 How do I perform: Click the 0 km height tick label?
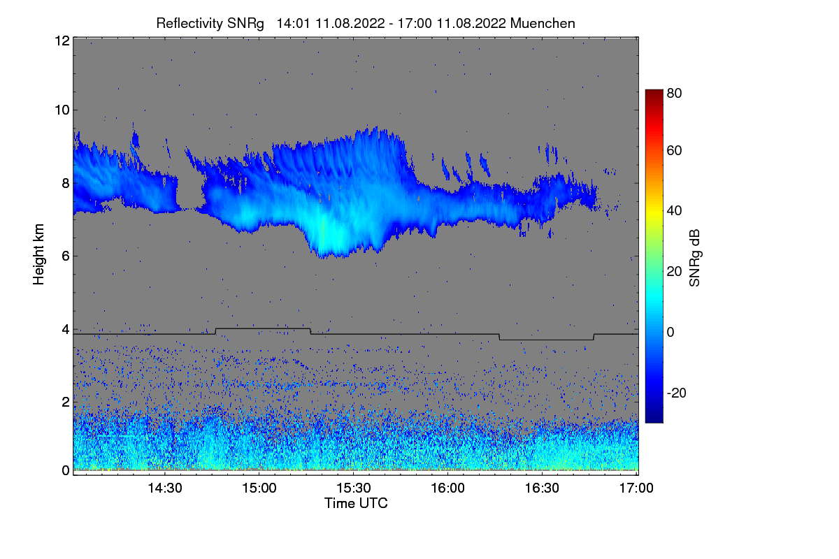click(x=65, y=470)
